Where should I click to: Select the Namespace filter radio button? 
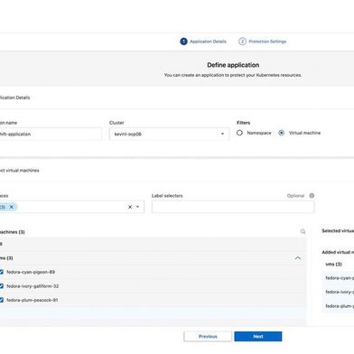pos(239,133)
